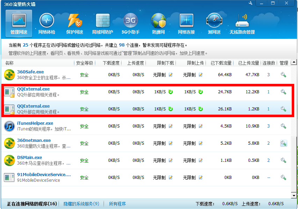Open the DSMain.exe program name link
This screenshot has width=298, height=209.
pyautogui.click(x=29, y=157)
